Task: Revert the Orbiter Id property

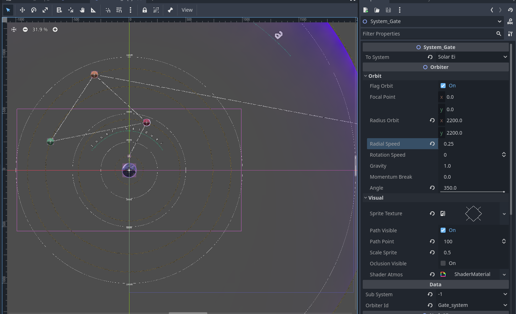Action: click(x=430, y=305)
